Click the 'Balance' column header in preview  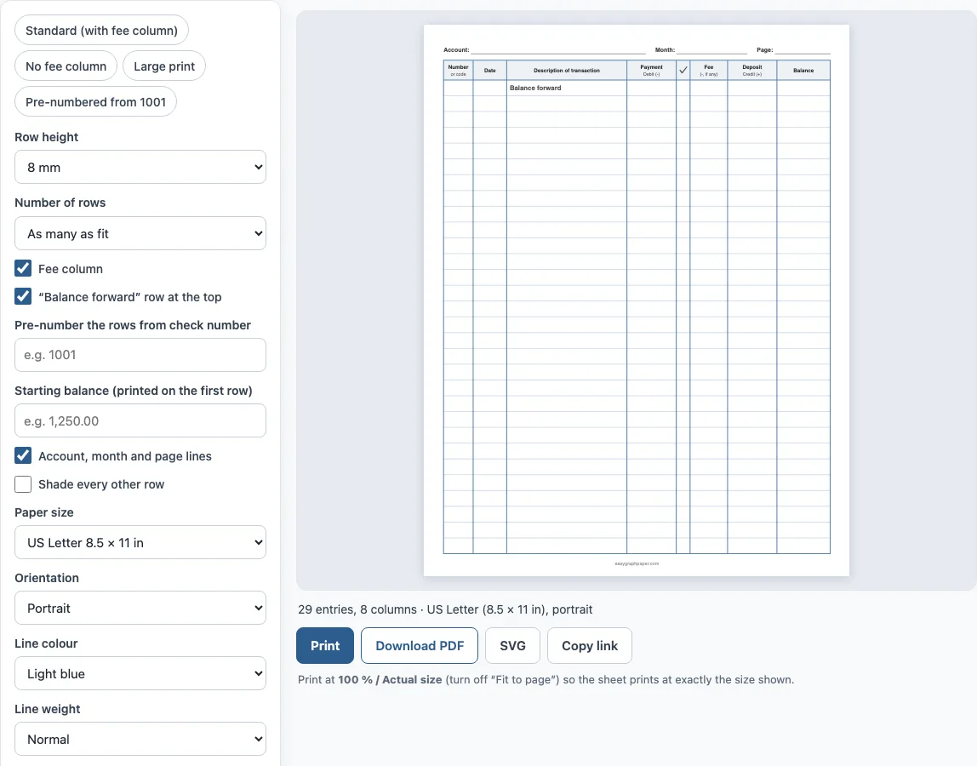click(x=803, y=71)
